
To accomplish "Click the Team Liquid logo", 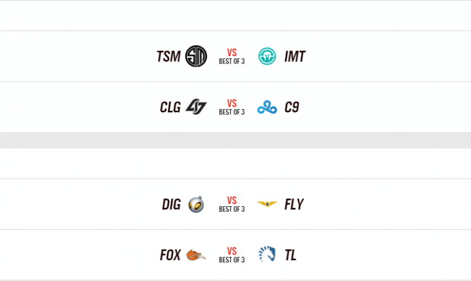I will point(267,255).
